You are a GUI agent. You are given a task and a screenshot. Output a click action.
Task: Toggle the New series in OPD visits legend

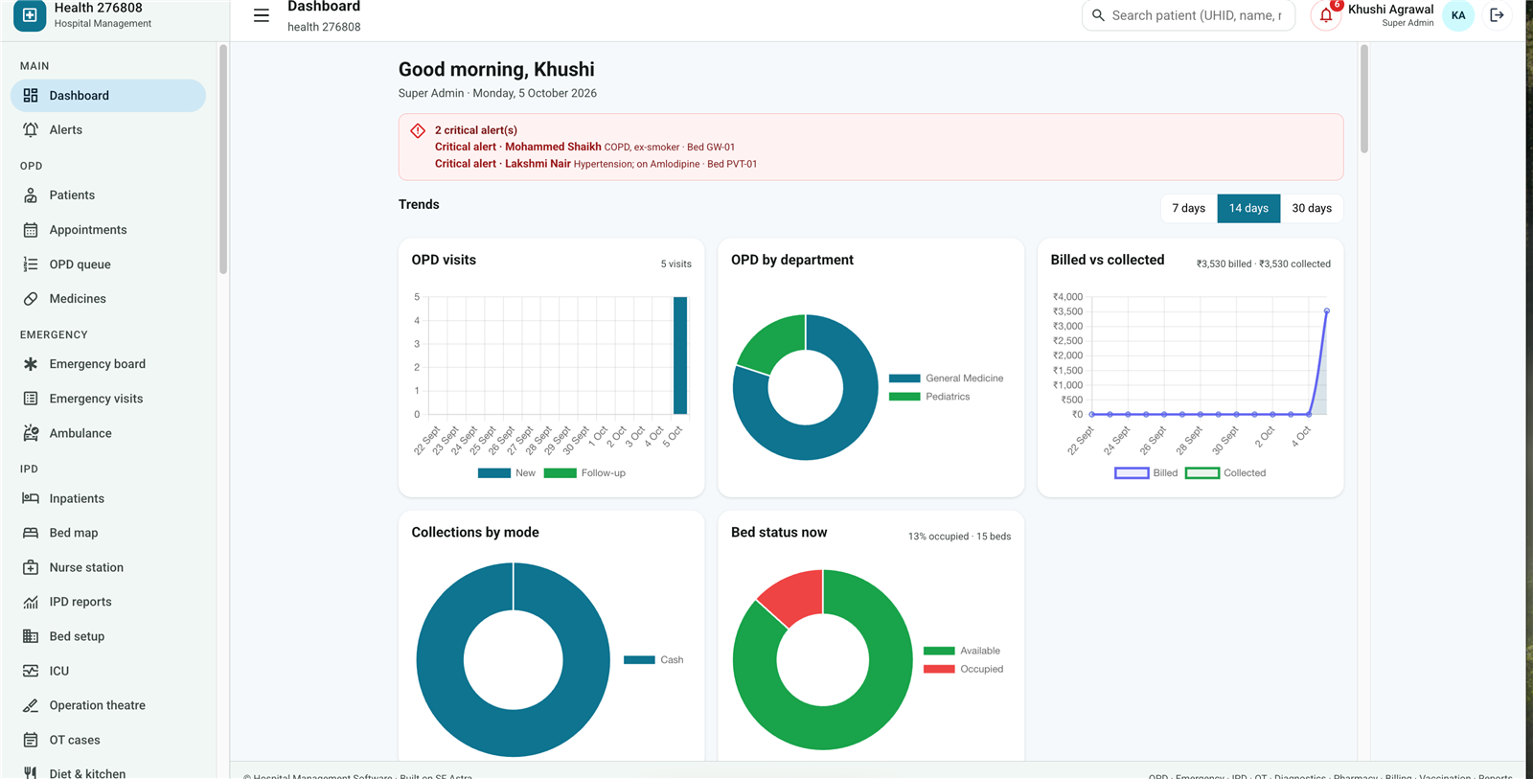click(506, 473)
